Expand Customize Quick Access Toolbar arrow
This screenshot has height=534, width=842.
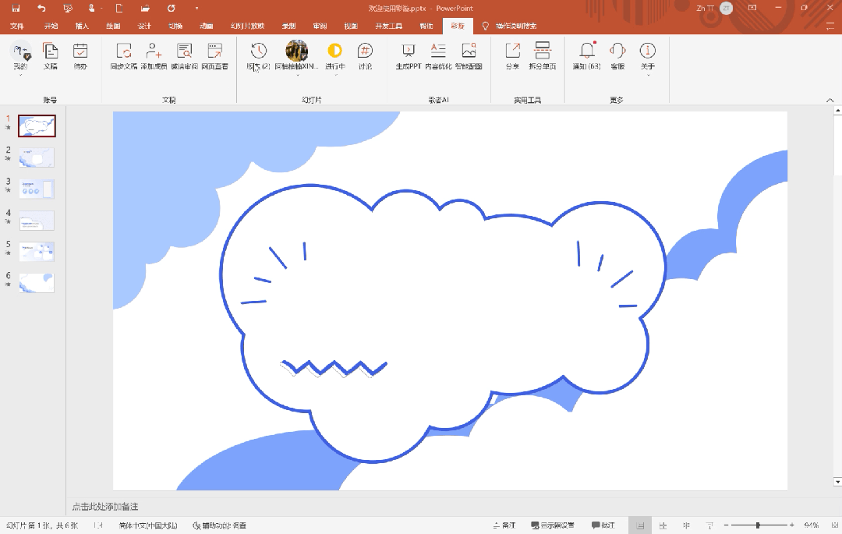[196, 9]
